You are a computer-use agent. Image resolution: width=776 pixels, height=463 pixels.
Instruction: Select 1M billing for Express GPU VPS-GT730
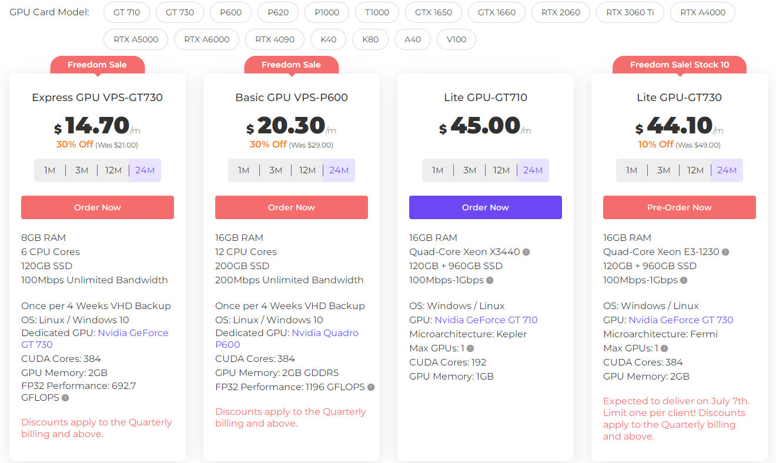click(x=49, y=170)
